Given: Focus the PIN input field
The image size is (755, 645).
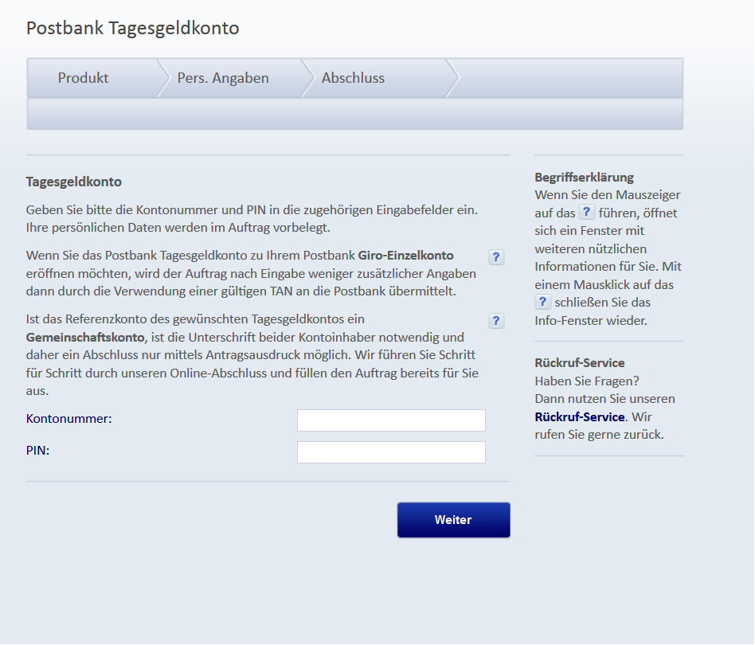Looking at the screenshot, I should [x=391, y=452].
